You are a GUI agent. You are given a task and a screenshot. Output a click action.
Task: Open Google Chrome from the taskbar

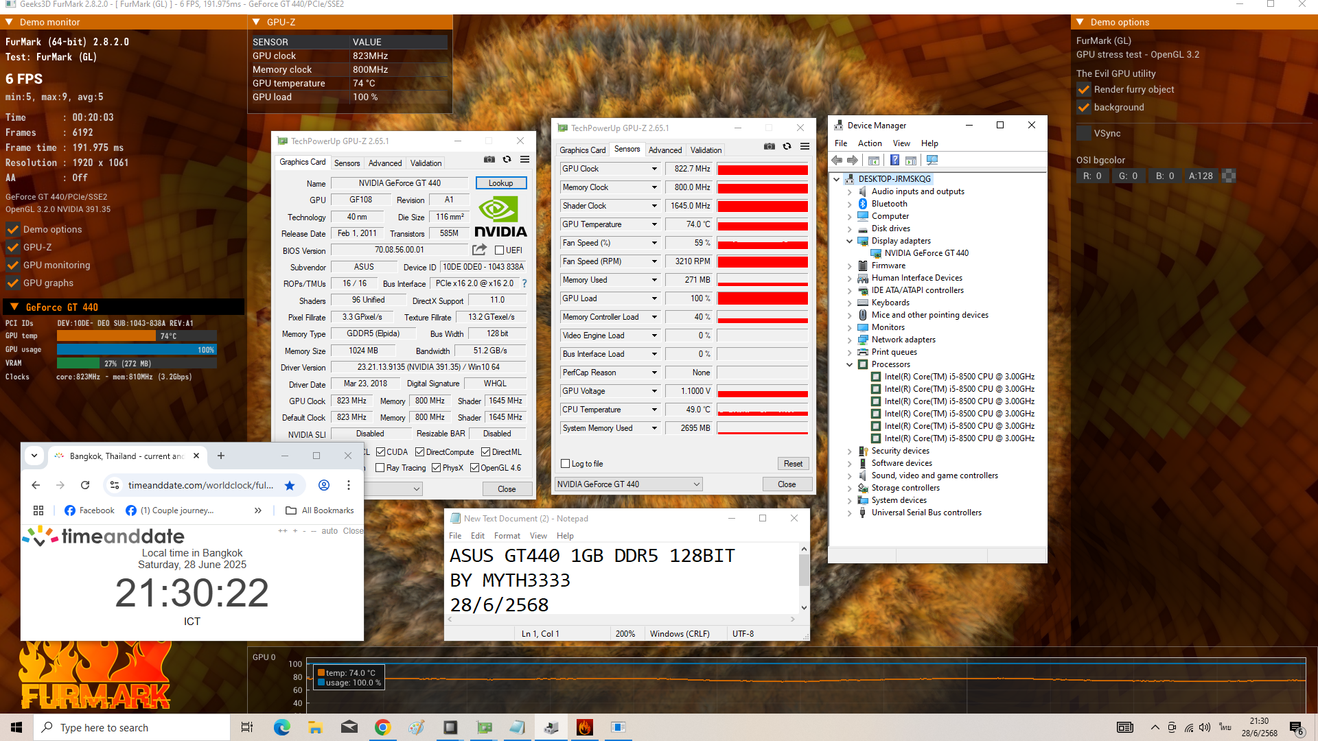pos(382,727)
